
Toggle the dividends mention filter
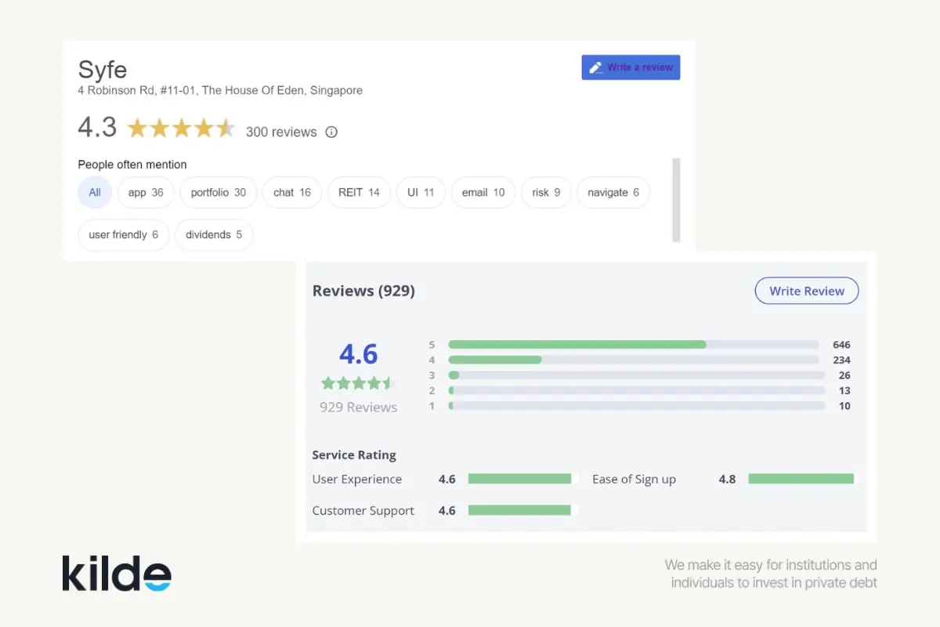(213, 234)
